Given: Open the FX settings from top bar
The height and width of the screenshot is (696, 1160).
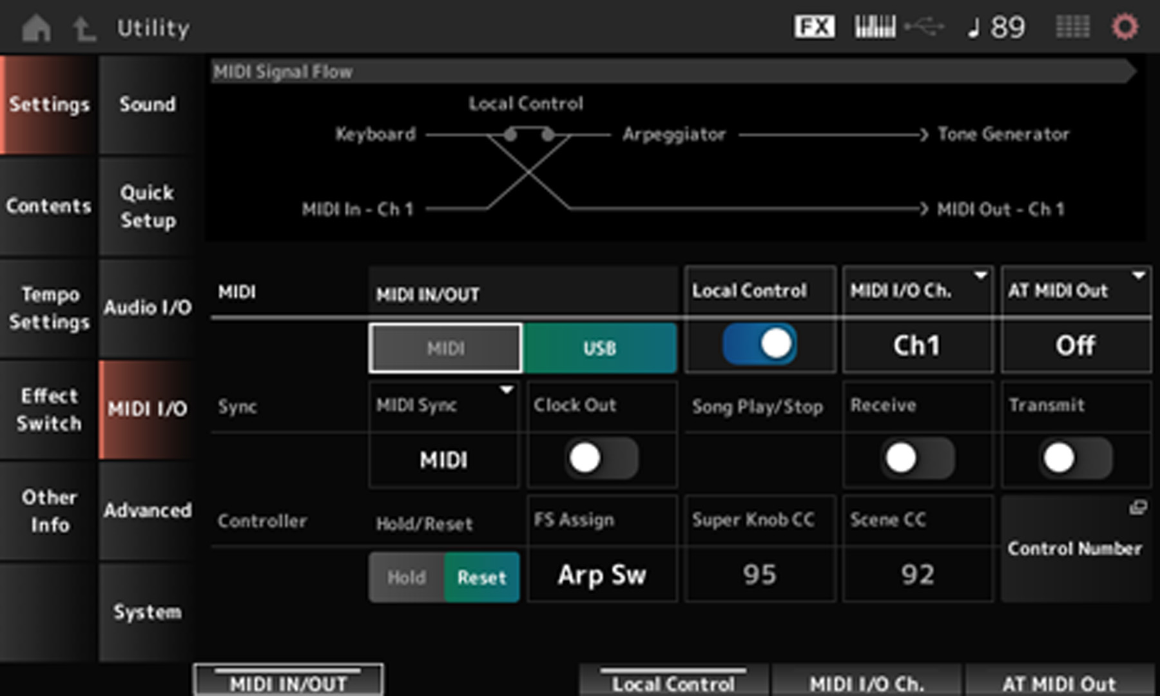Looking at the screenshot, I should 813,27.
